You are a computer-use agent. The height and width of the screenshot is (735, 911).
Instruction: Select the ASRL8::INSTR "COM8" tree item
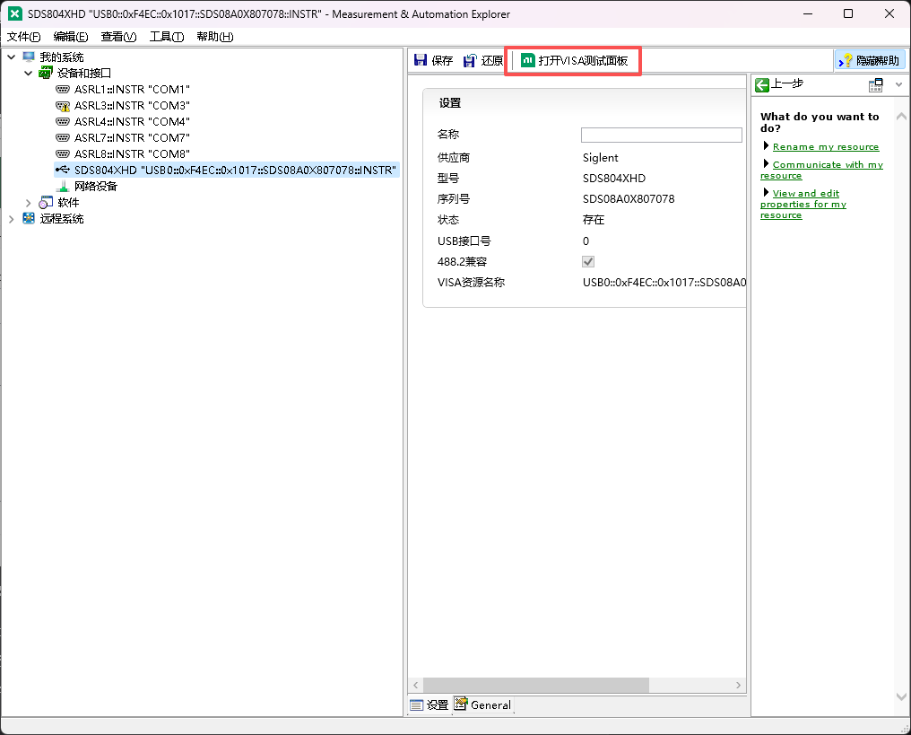[132, 154]
